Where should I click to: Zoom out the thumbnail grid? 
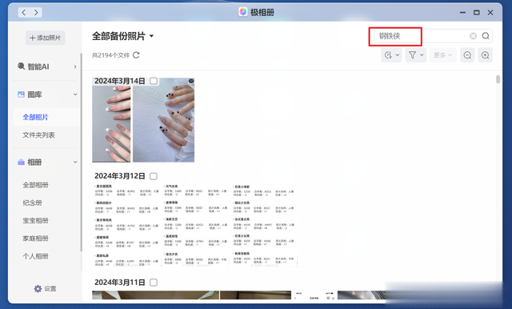(467, 55)
